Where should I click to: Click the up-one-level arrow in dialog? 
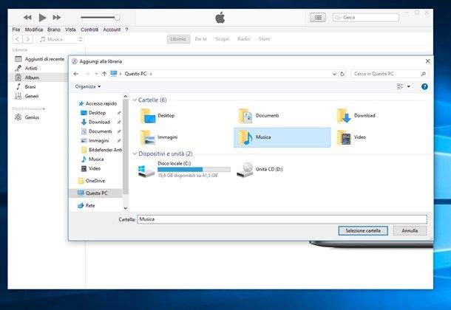(x=104, y=74)
